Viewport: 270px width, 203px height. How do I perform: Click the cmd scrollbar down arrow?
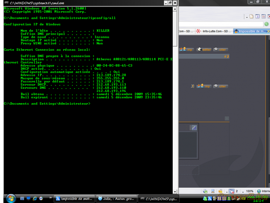(x=175, y=192)
